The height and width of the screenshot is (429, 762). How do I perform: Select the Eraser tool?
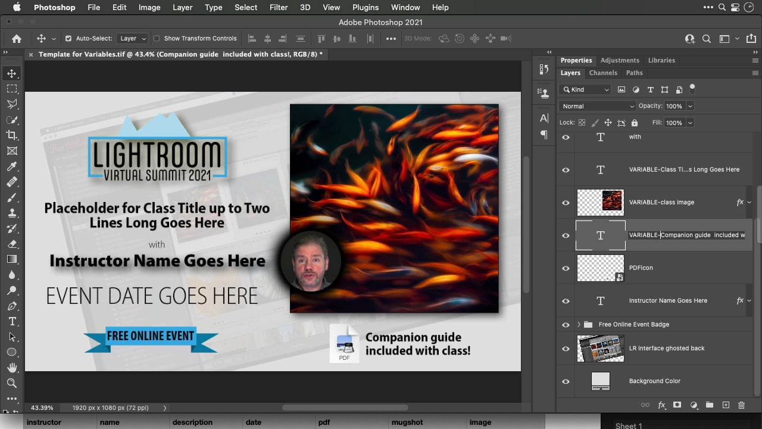[12, 244]
